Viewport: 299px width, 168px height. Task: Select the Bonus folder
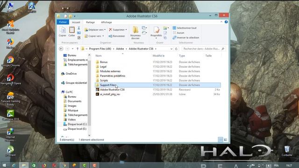[104, 62]
